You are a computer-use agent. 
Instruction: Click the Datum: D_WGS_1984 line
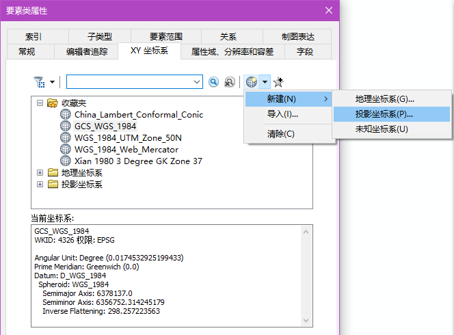pyautogui.click(x=70, y=276)
